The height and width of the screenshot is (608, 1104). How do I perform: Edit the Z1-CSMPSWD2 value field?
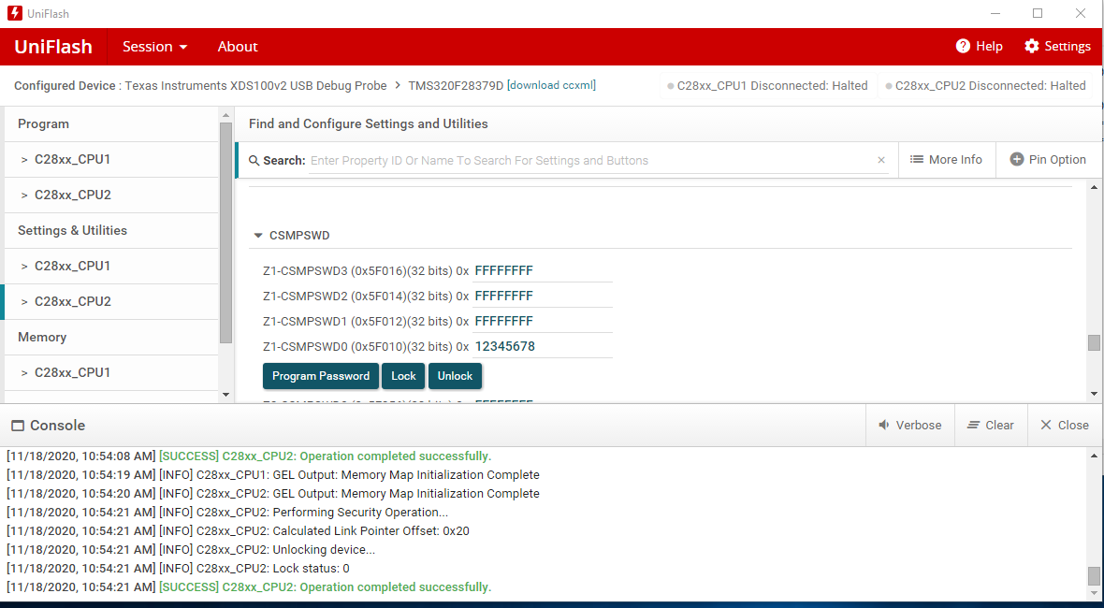click(542, 296)
